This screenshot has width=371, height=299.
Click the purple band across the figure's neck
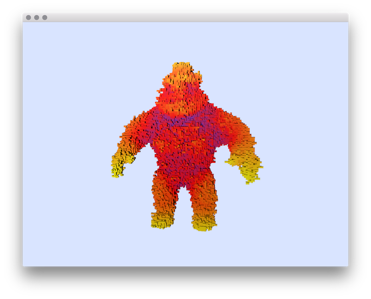coord(182,118)
